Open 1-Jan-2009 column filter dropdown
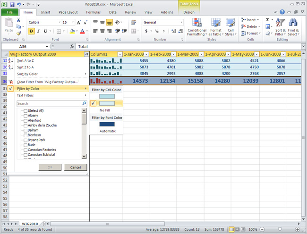Viewport: 307px width, 234px height. (x=146, y=54)
